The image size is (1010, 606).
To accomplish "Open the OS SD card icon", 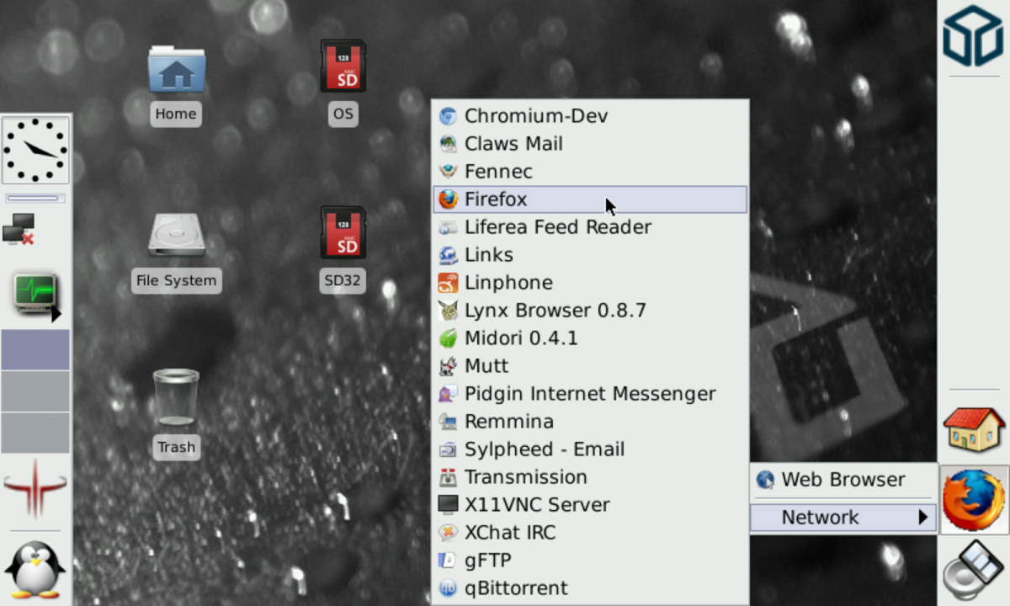I will (343, 69).
